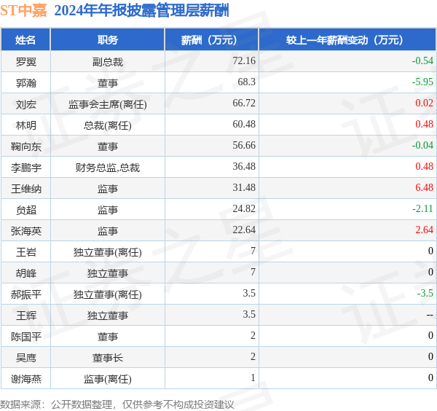Click the name 鞠向东
The image size is (437, 411).
[x=26, y=146]
